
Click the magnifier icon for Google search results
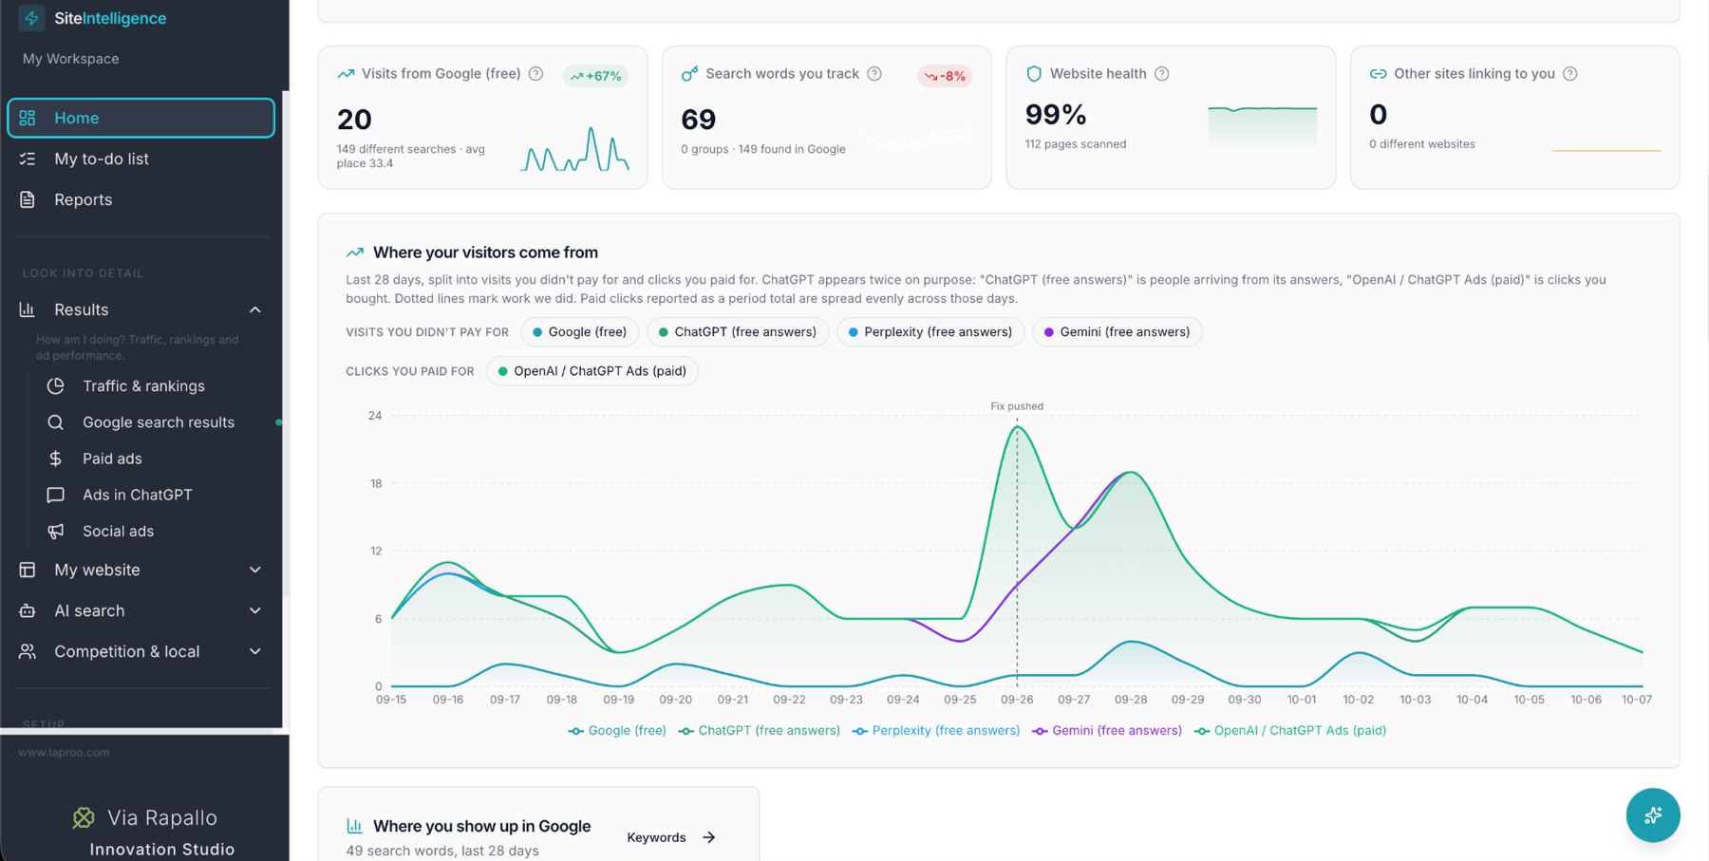tap(56, 422)
